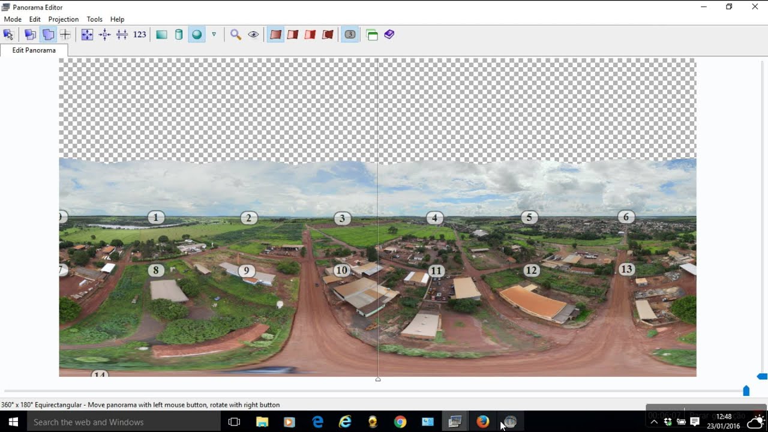This screenshot has width=768, height=432.
Task: Open the Help menu
Action: tap(118, 19)
